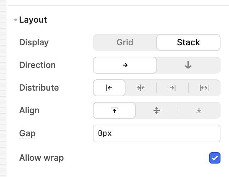Click the Align label
Viewport: 229px width, 177px height.
click(29, 110)
